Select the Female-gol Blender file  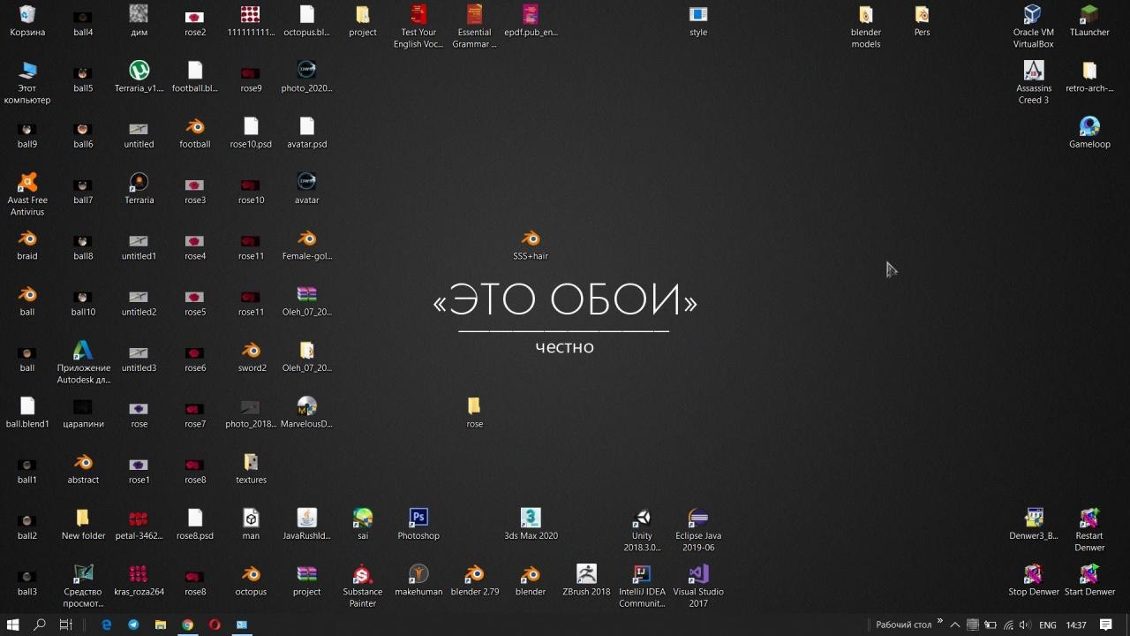pyautogui.click(x=306, y=245)
